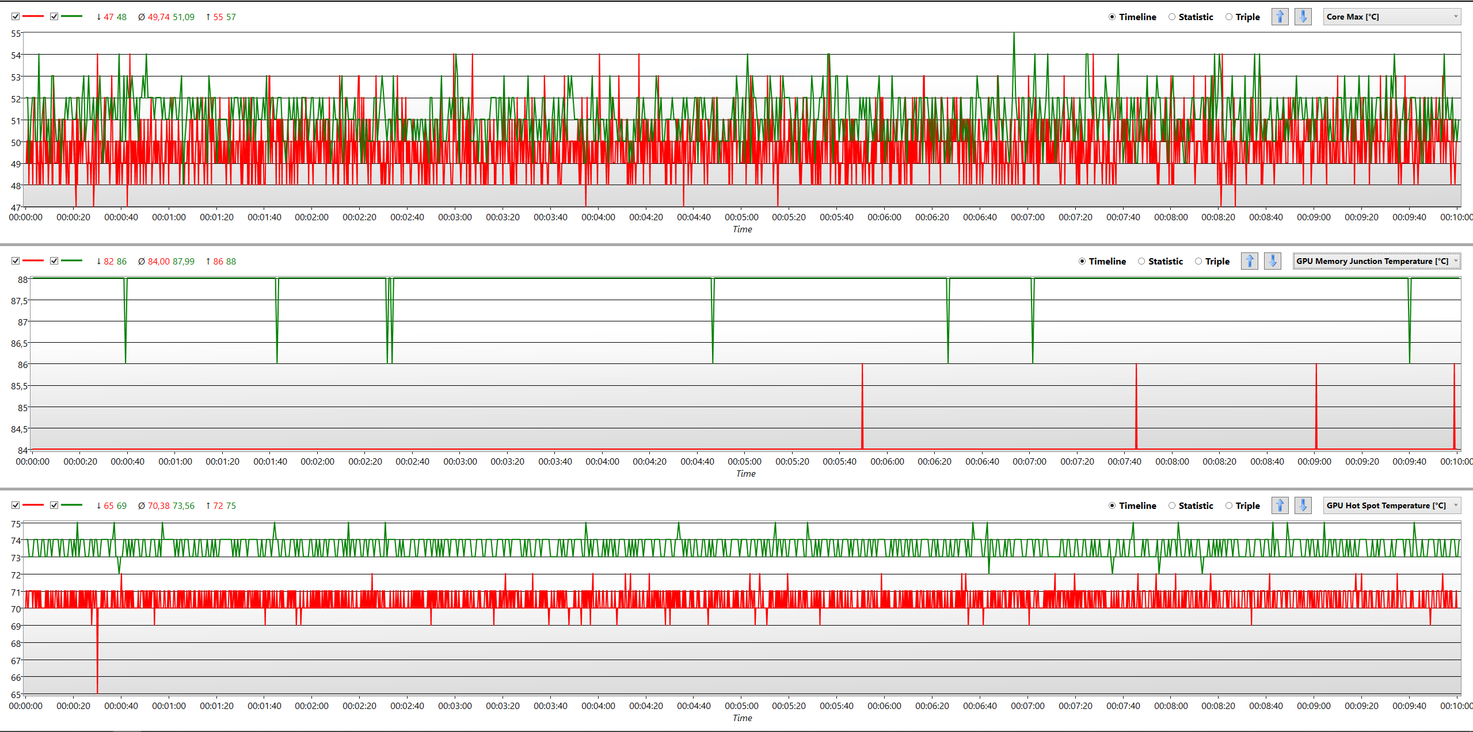Click green line swatch in GPU Hot Spot legend
The image size is (1473, 732).
[71, 505]
